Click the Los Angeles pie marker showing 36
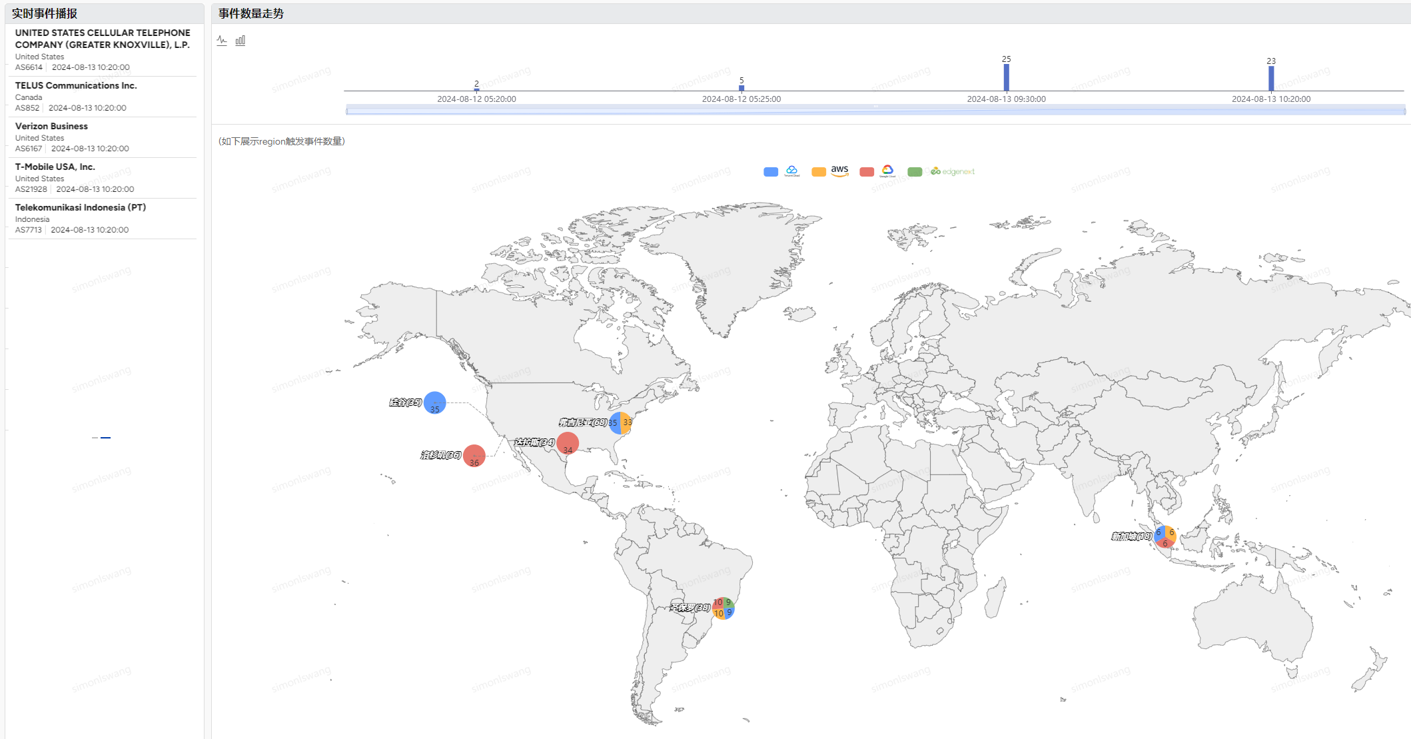1411x739 pixels. (474, 456)
